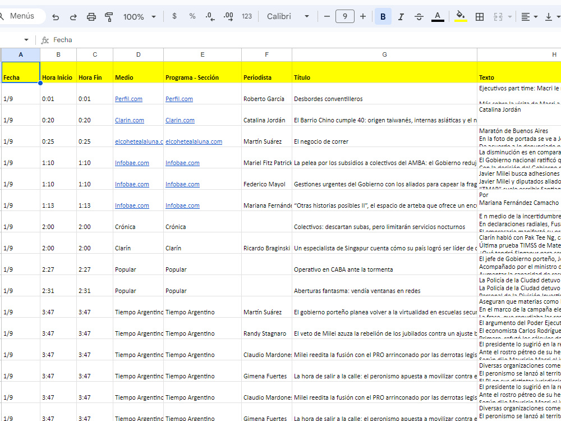Increase font size with plus button
The width and height of the screenshot is (561, 421).
pos(363,16)
